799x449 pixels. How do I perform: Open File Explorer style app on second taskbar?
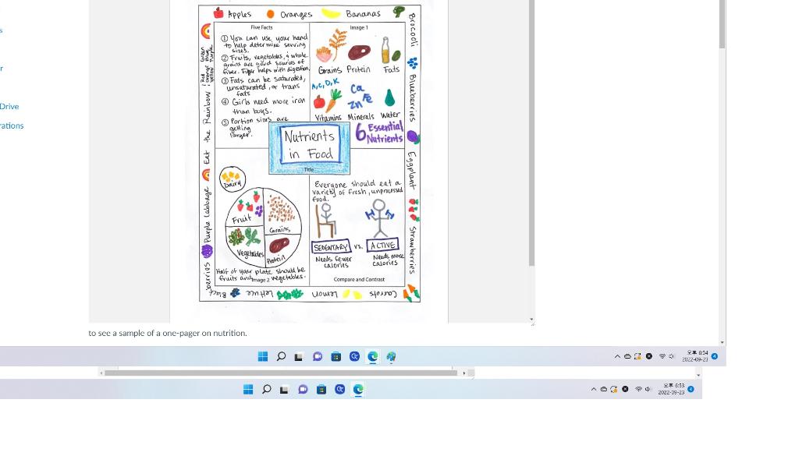pos(284,390)
